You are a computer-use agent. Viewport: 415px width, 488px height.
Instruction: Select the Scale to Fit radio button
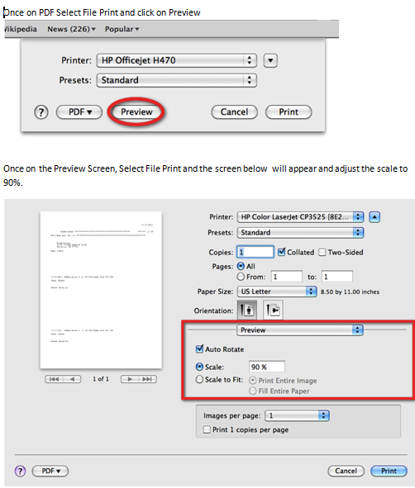pyautogui.click(x=199, y=379)
